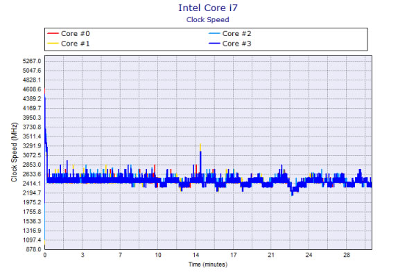Click the red Core #0 color line
This screenshot has width=416, height=277.
(x=53, y=34)
